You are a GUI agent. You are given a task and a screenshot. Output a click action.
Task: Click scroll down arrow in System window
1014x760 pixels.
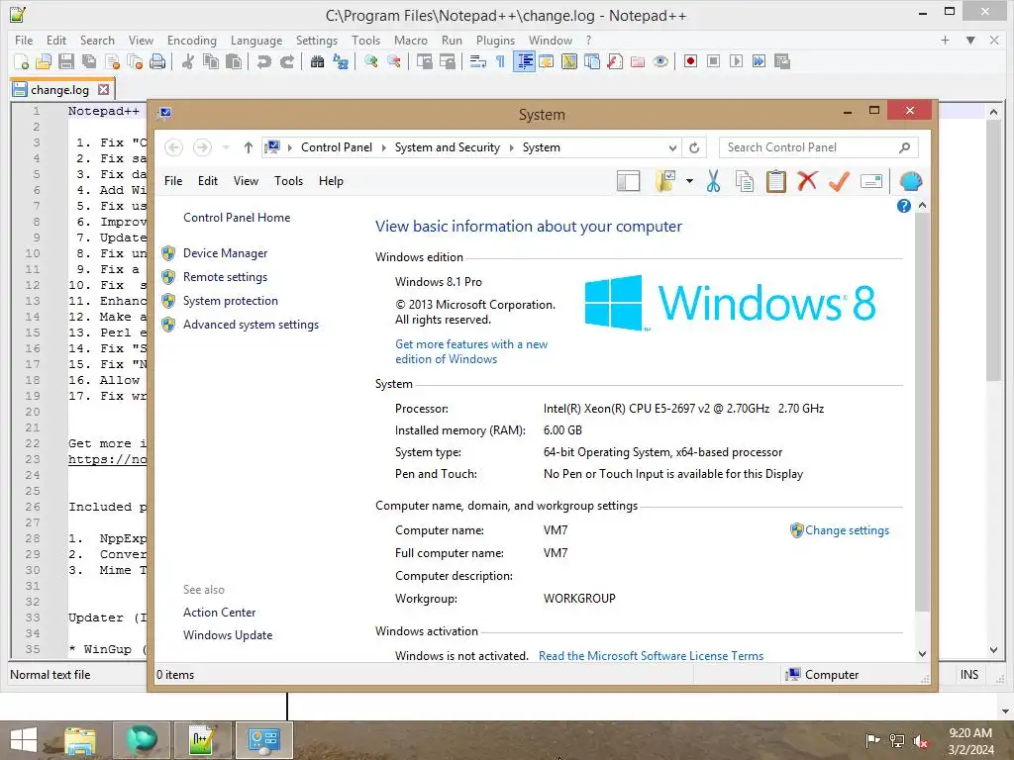(922, 653)
